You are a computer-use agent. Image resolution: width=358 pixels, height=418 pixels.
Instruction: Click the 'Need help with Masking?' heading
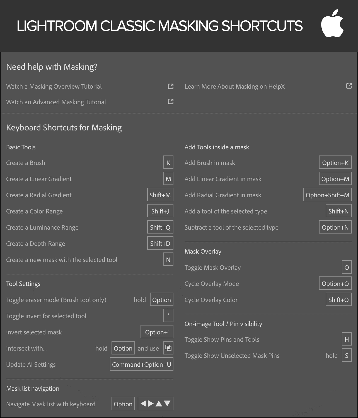point(52,67)
